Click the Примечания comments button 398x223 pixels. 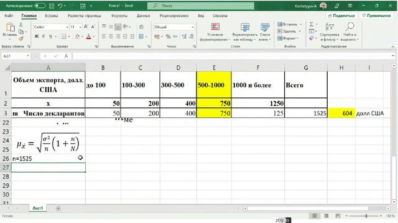376,15
